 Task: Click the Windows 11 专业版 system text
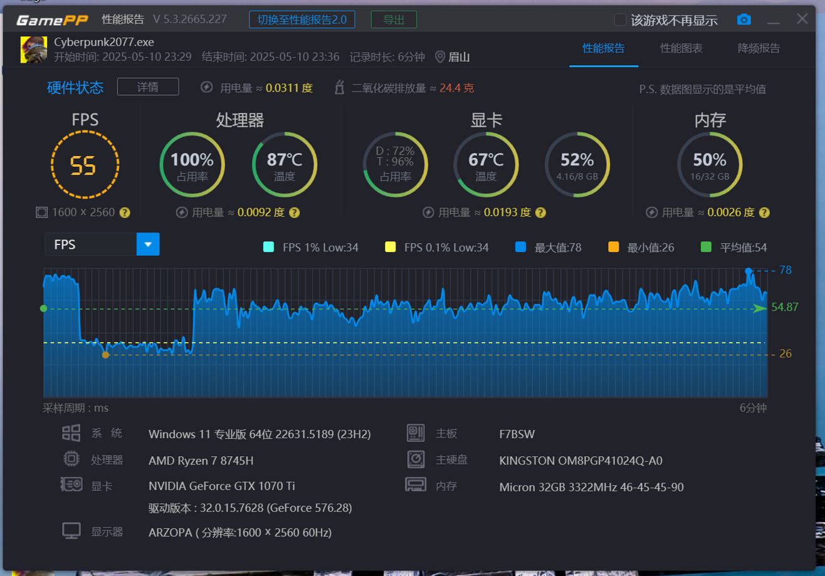pos(260,434)
